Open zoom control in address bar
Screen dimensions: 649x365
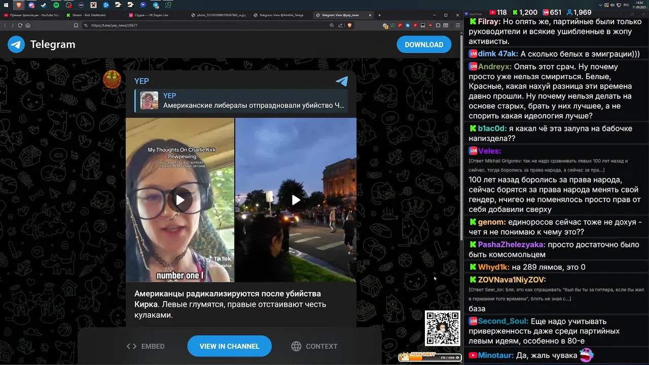pyautogui.click(x=332, y=25)
